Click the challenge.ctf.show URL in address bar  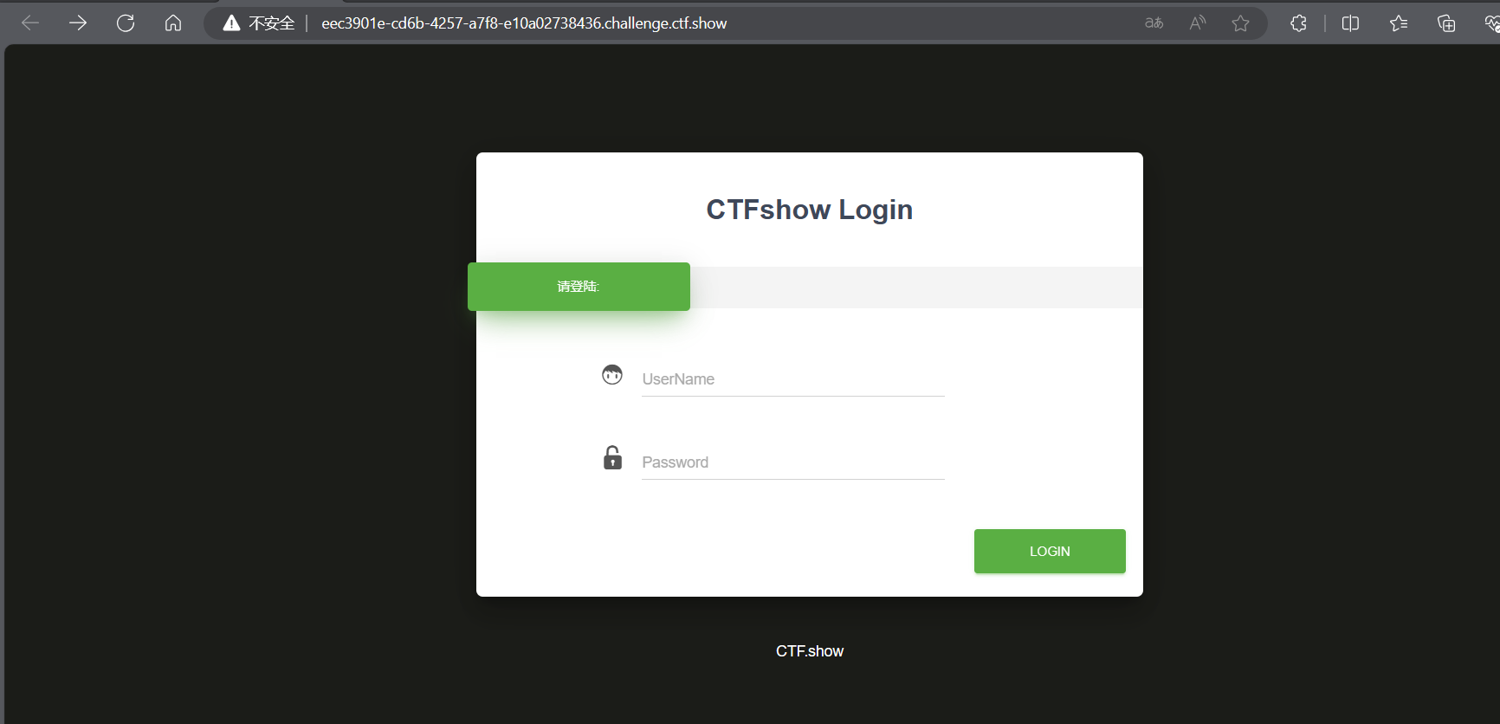pyautogui.click(x=524, y=23)
